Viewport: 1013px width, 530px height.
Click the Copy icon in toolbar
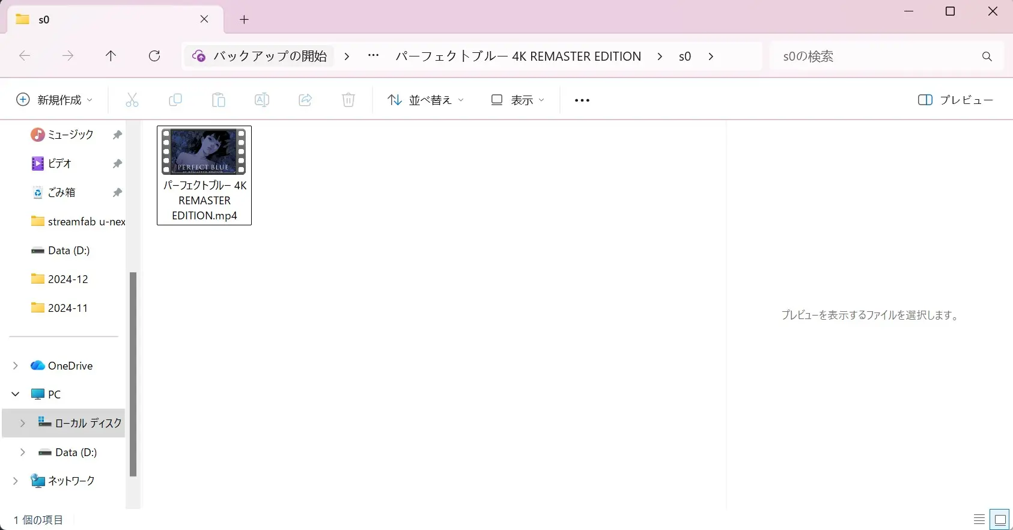tap(175, 100)
